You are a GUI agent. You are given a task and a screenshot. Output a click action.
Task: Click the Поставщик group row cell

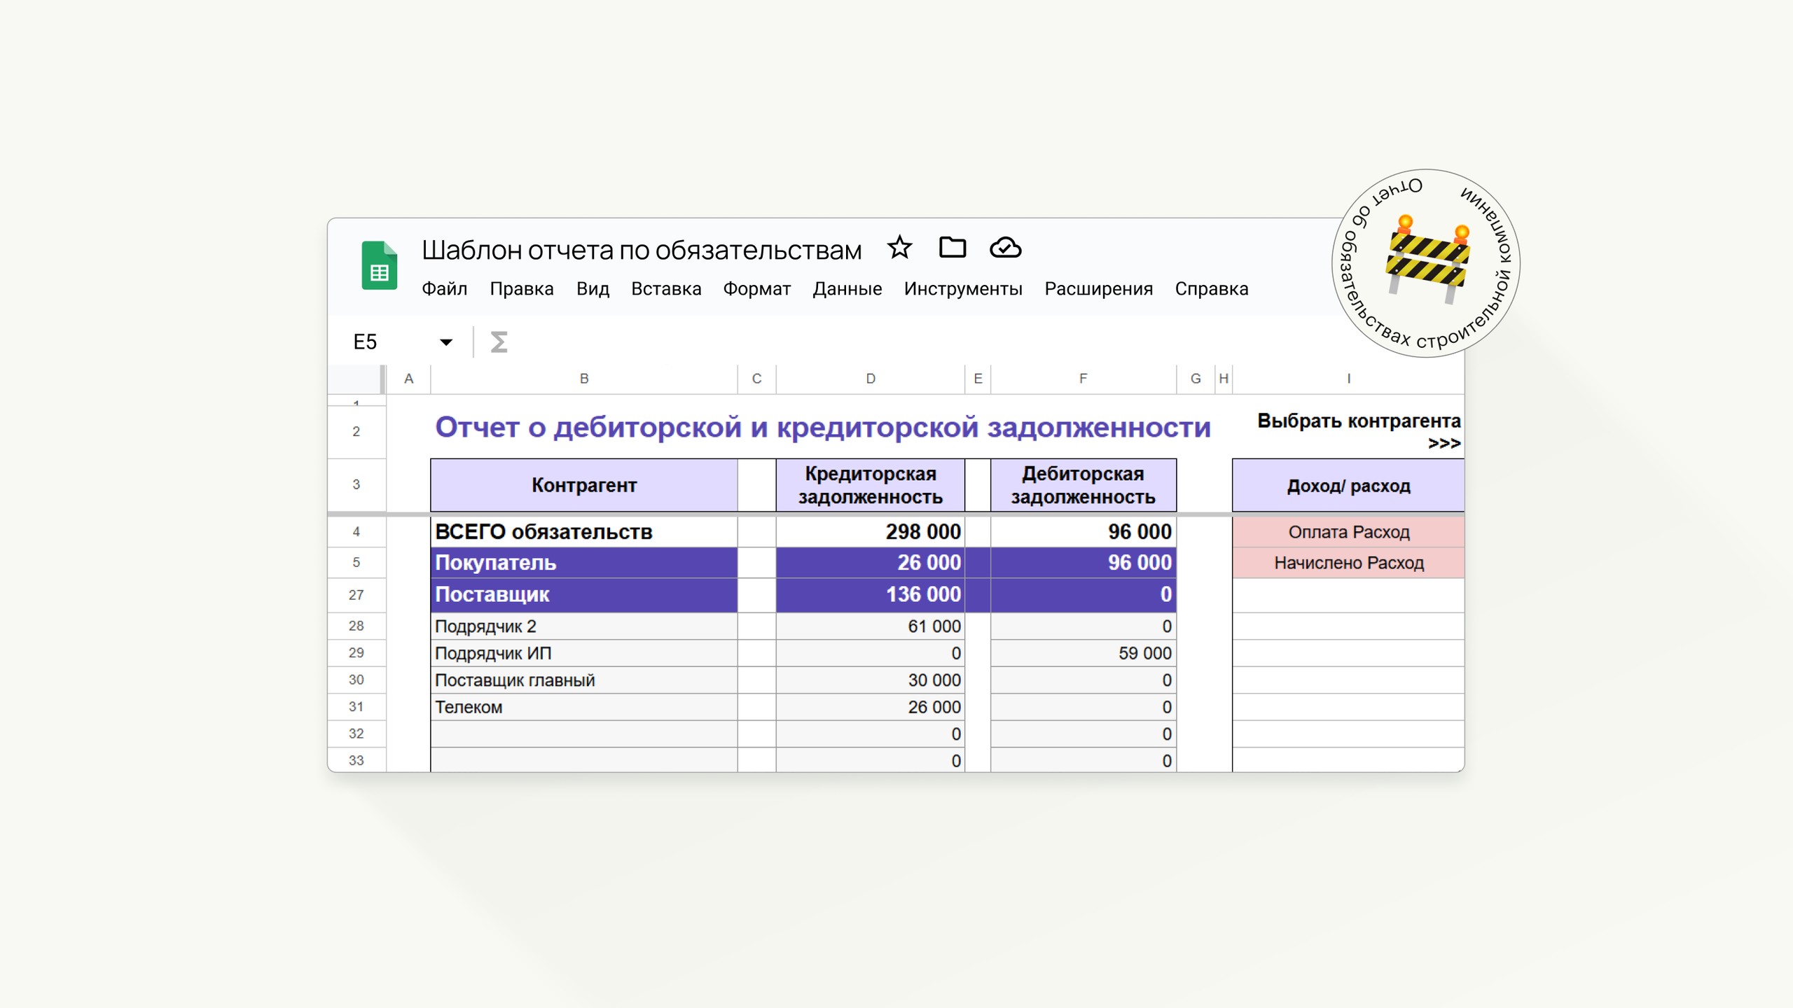[583, 595]
